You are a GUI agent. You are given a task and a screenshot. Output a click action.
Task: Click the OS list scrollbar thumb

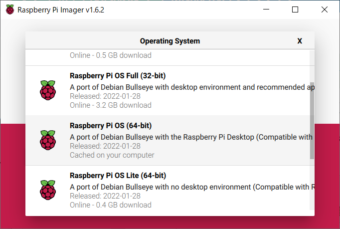click(312, 120)
